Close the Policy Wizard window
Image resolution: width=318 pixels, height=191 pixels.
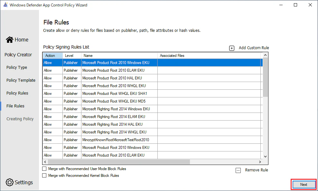coord(310,5)
